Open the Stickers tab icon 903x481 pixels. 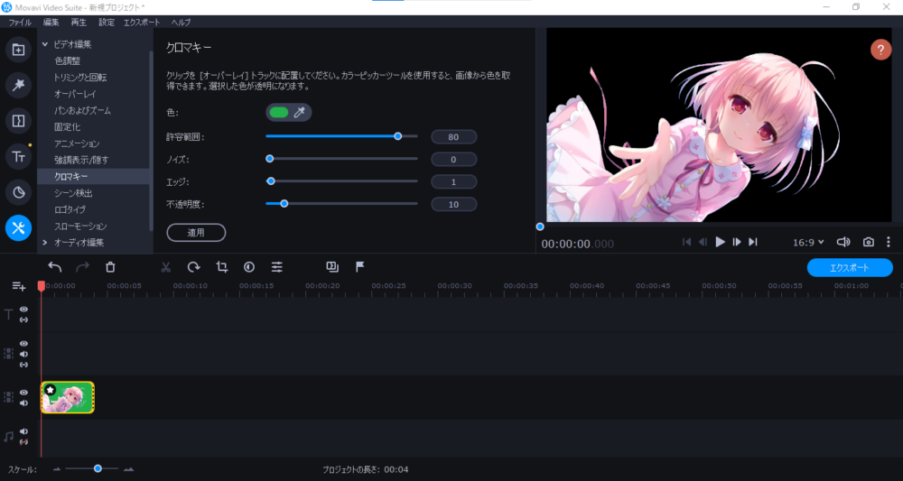(18, 192)
